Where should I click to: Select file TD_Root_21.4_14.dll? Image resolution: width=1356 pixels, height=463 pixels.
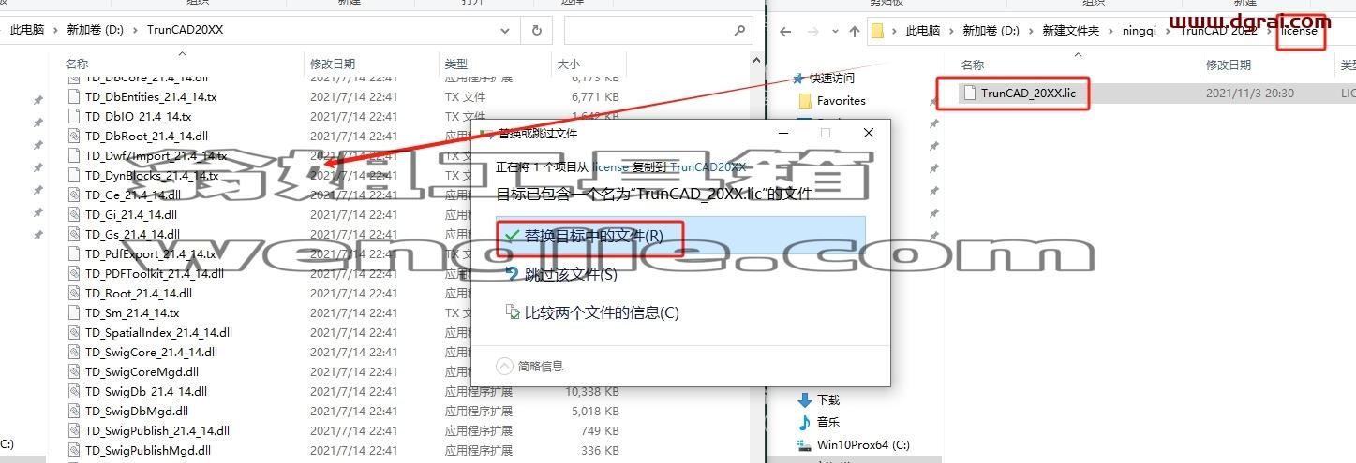[x=139, y=293]
